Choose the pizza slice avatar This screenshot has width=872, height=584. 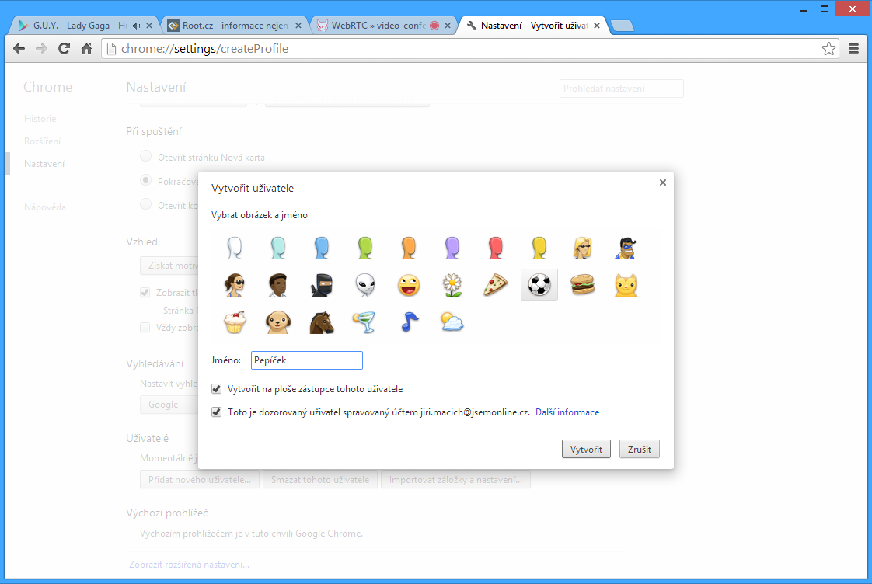(495, 284)
